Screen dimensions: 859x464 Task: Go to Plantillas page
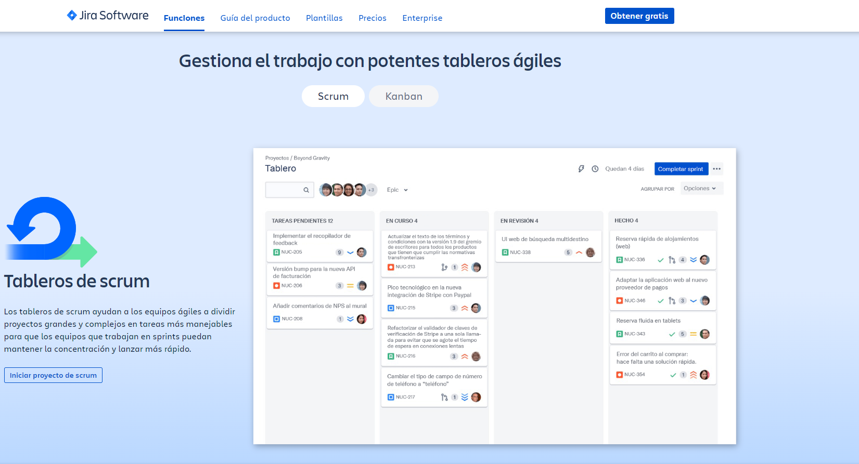(x=324, y=18)
